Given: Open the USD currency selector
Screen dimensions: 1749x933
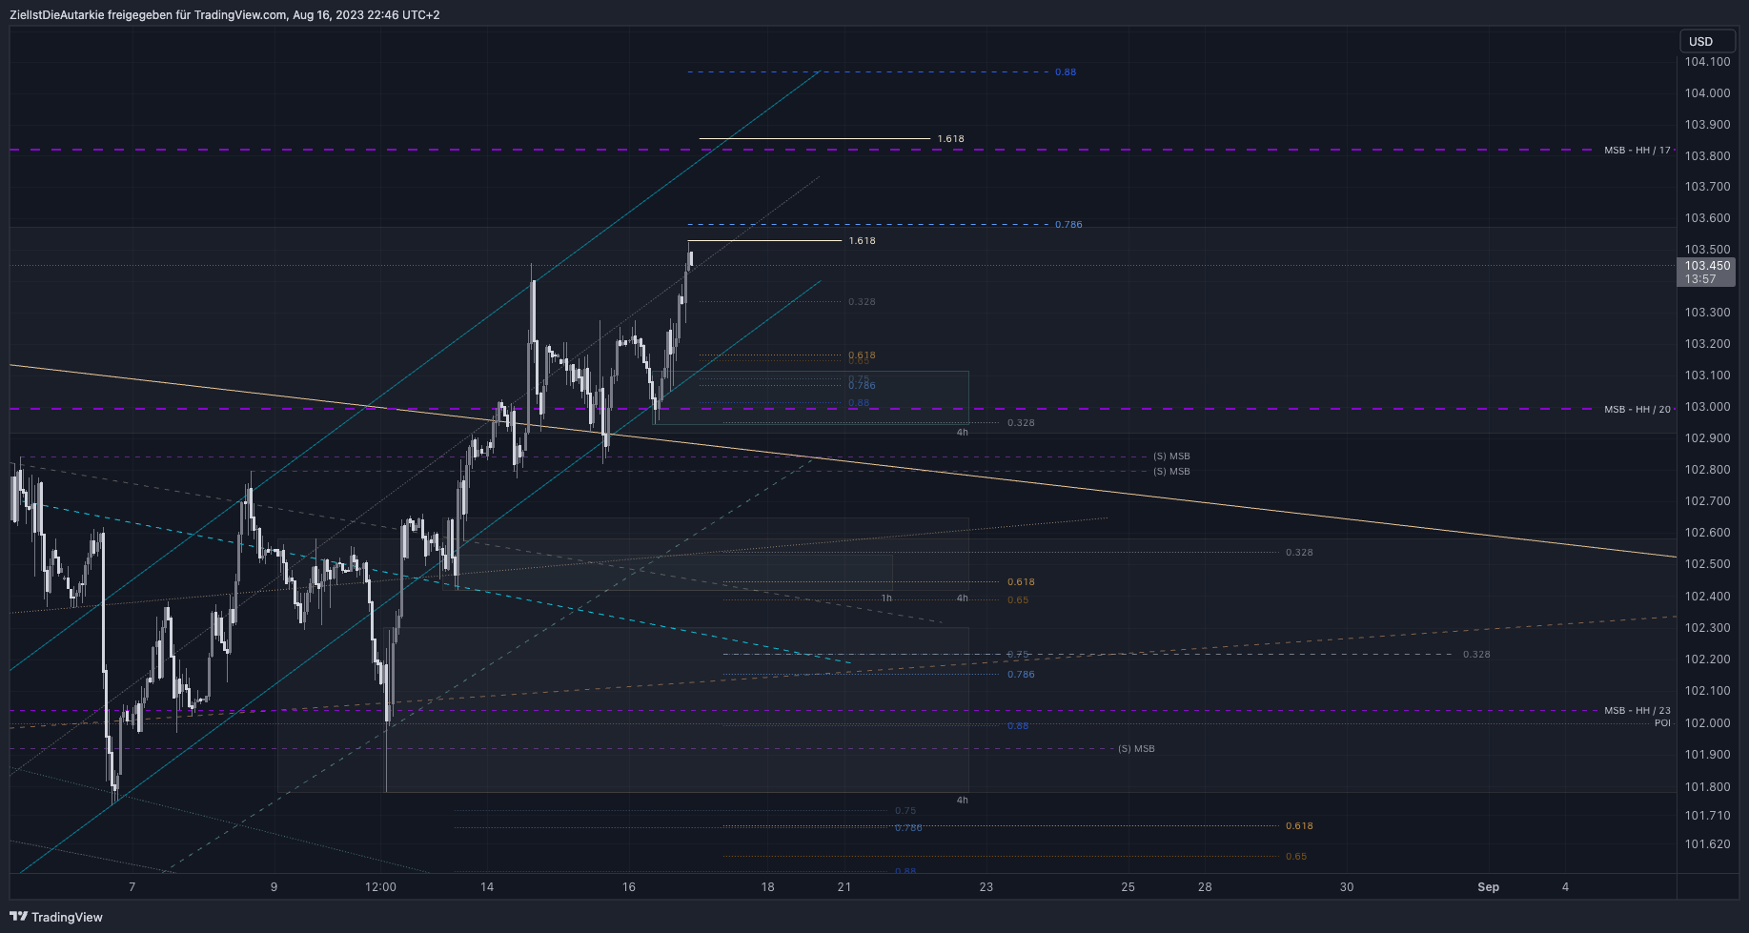Looking at the screenshot, I should point(1707,41).
